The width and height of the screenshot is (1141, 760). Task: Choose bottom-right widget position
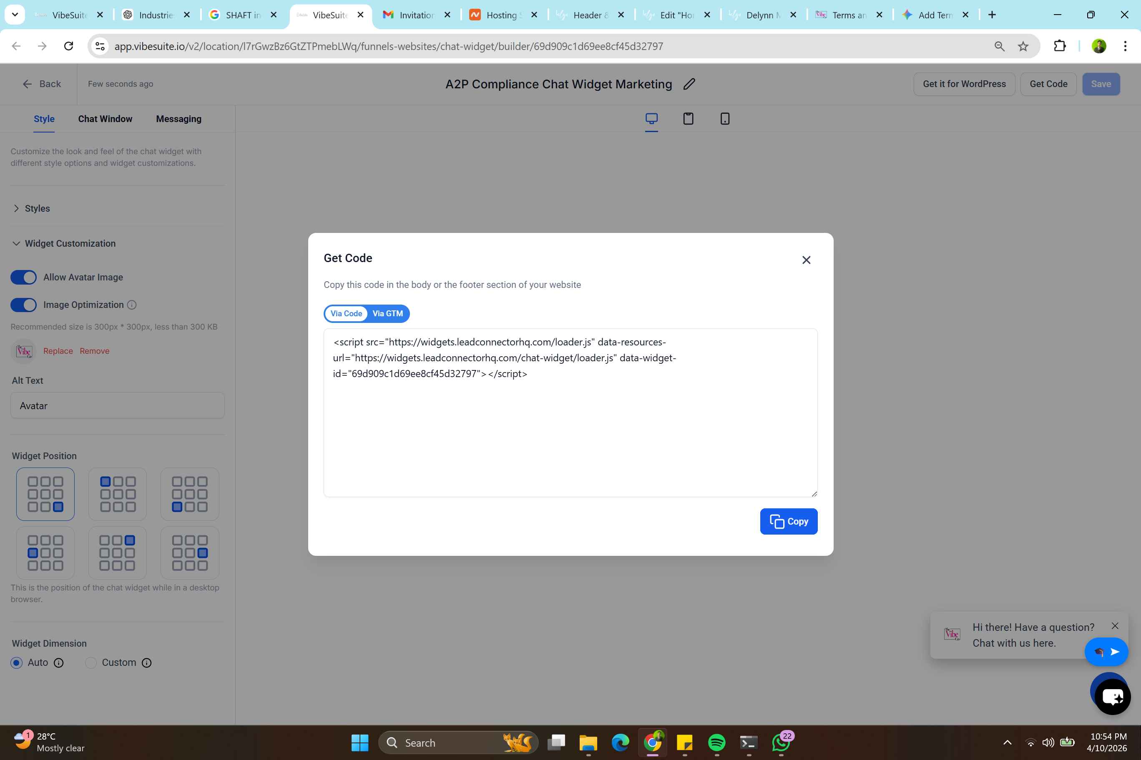[45, 494]
